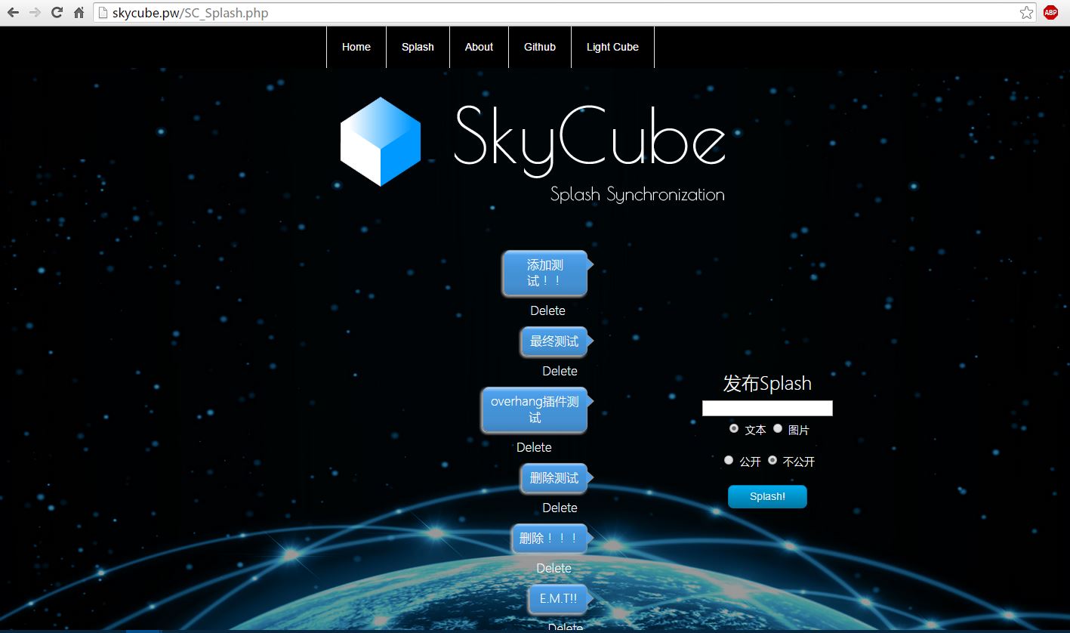The width and height of the screenshot is (1070, 633).
Task: Choose the 公开 radio option
Action: click(729, 460)
